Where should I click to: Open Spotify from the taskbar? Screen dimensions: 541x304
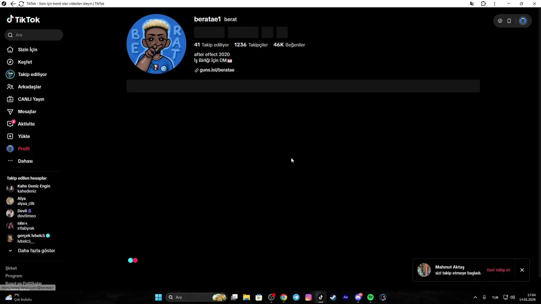[371, 297]
